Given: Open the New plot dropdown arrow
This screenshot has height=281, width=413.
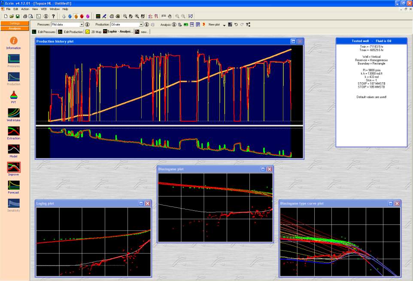Looking at the screenshot, I should tap(224, 25).
